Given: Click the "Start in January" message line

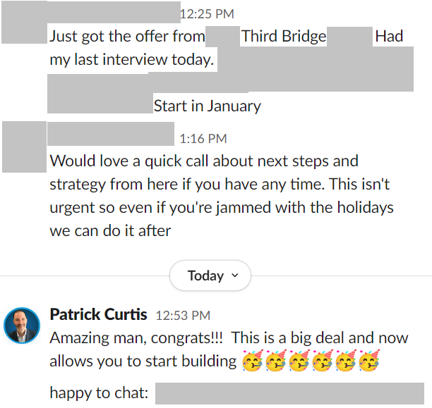Looking at the screenshot, I should (x=208, y=106).
